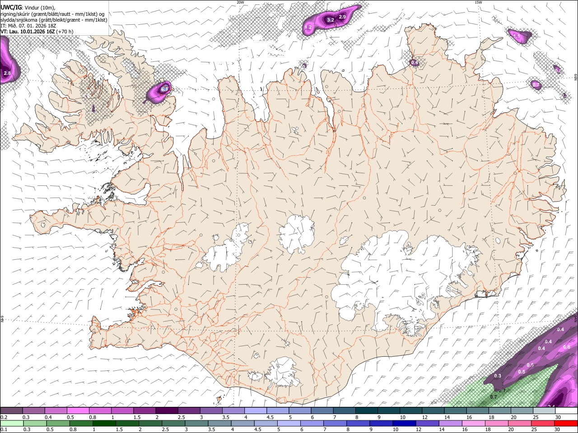Screen dimensions: 578x433
Task: Click the 30 label in the lower legend row
Action: [x=558, y=429]
